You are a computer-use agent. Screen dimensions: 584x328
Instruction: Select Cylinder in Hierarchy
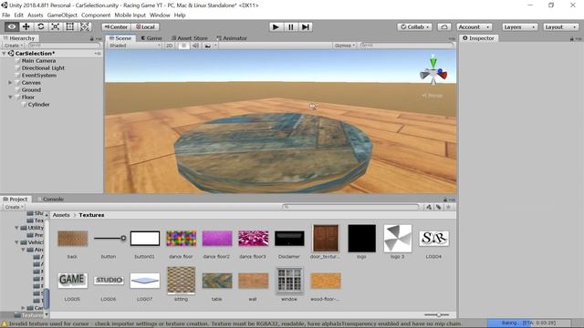(38, 105)
